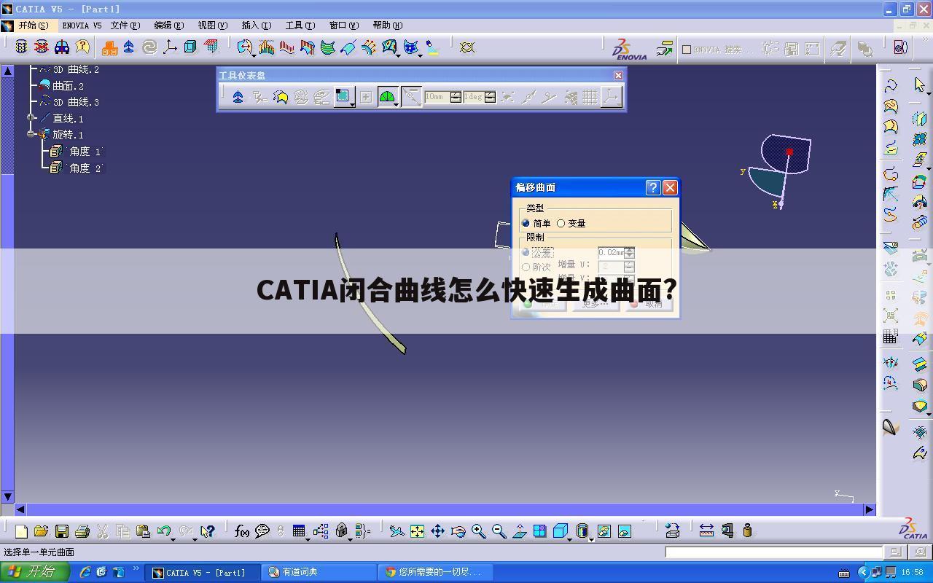
Task: Open the 插入 (Insert) menu
Action: tap(256, 26)
